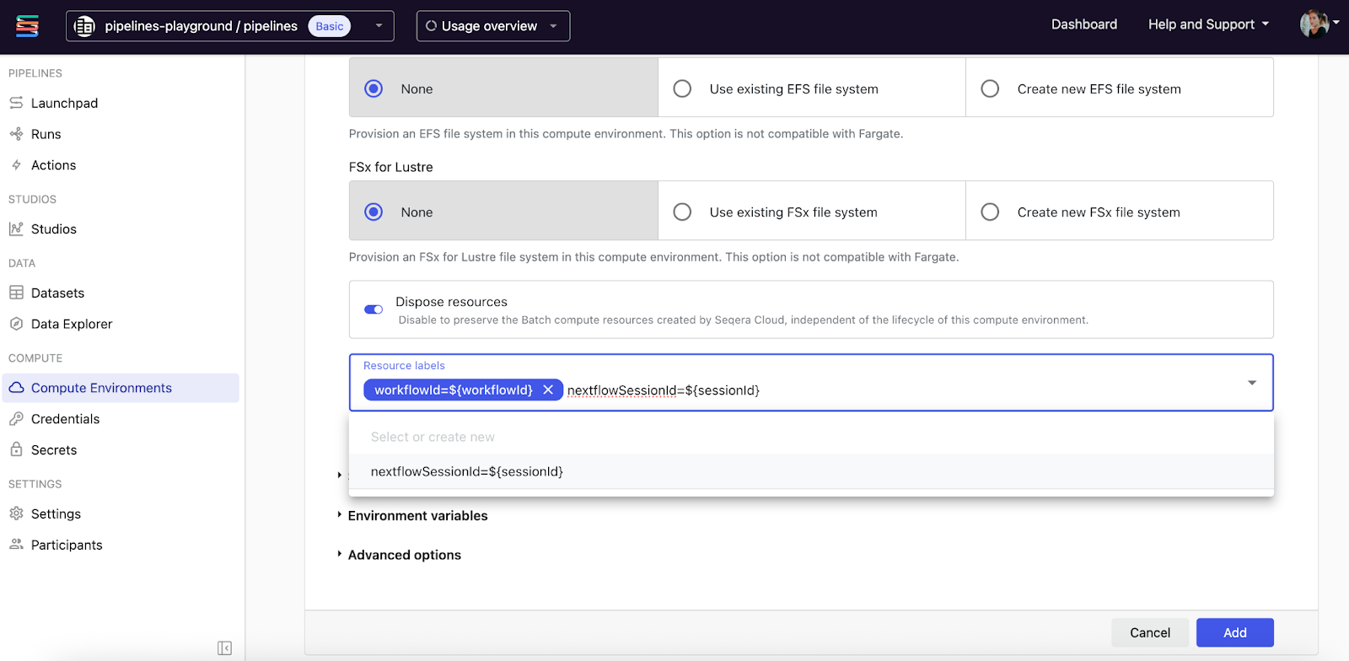Remove the workflowId resource label chip
This screenshot has width=1349, height=661.
548,390
